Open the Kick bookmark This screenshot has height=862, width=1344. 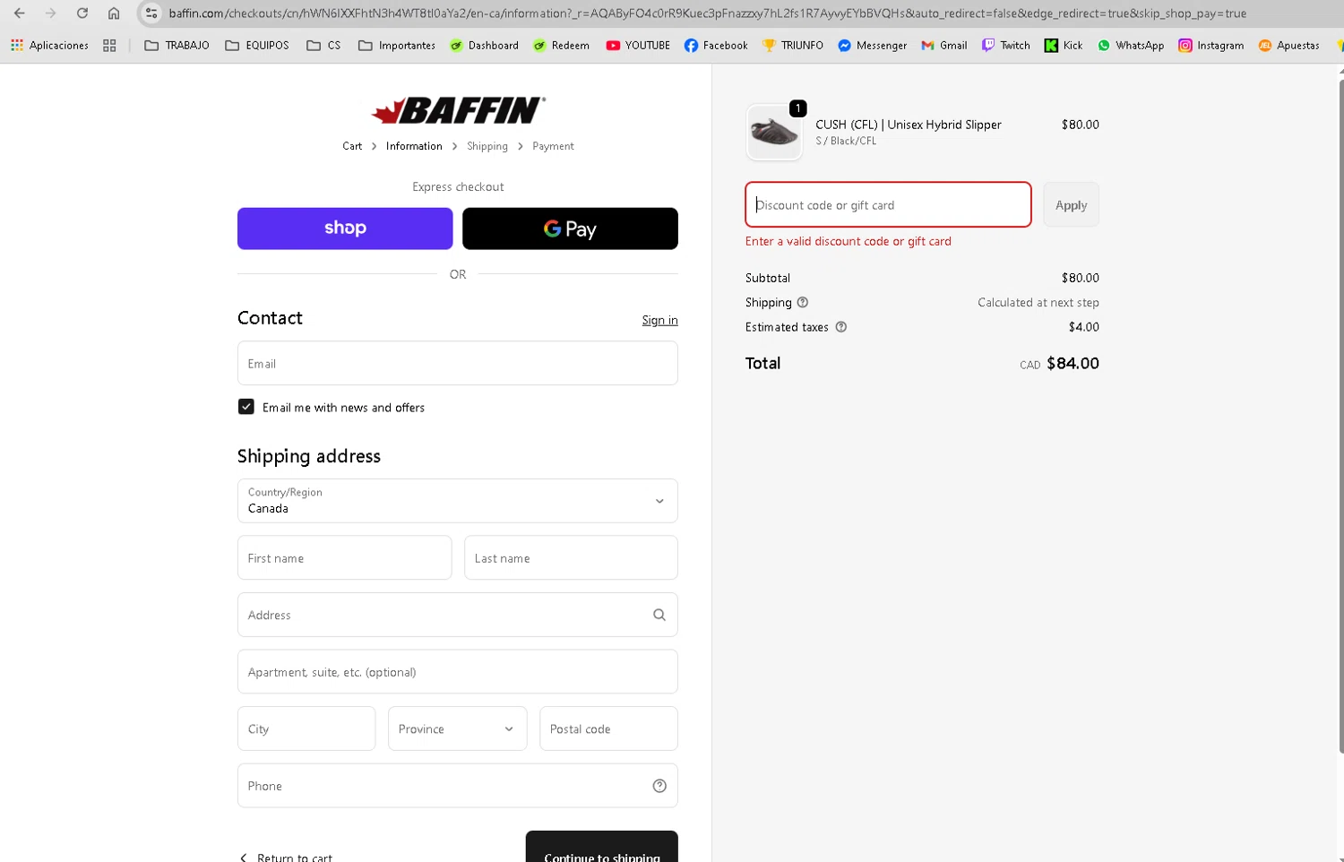coord(1064,45)
